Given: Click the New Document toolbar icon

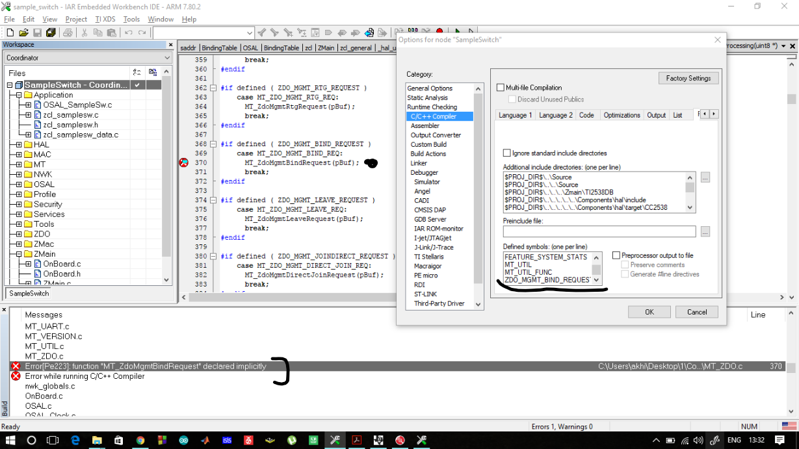Looking at the screenshot, I should [x=10, y=32].
